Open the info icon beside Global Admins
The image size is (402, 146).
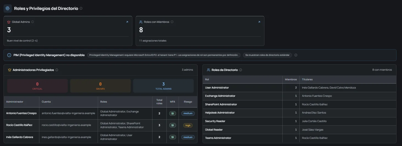(32, 22)
